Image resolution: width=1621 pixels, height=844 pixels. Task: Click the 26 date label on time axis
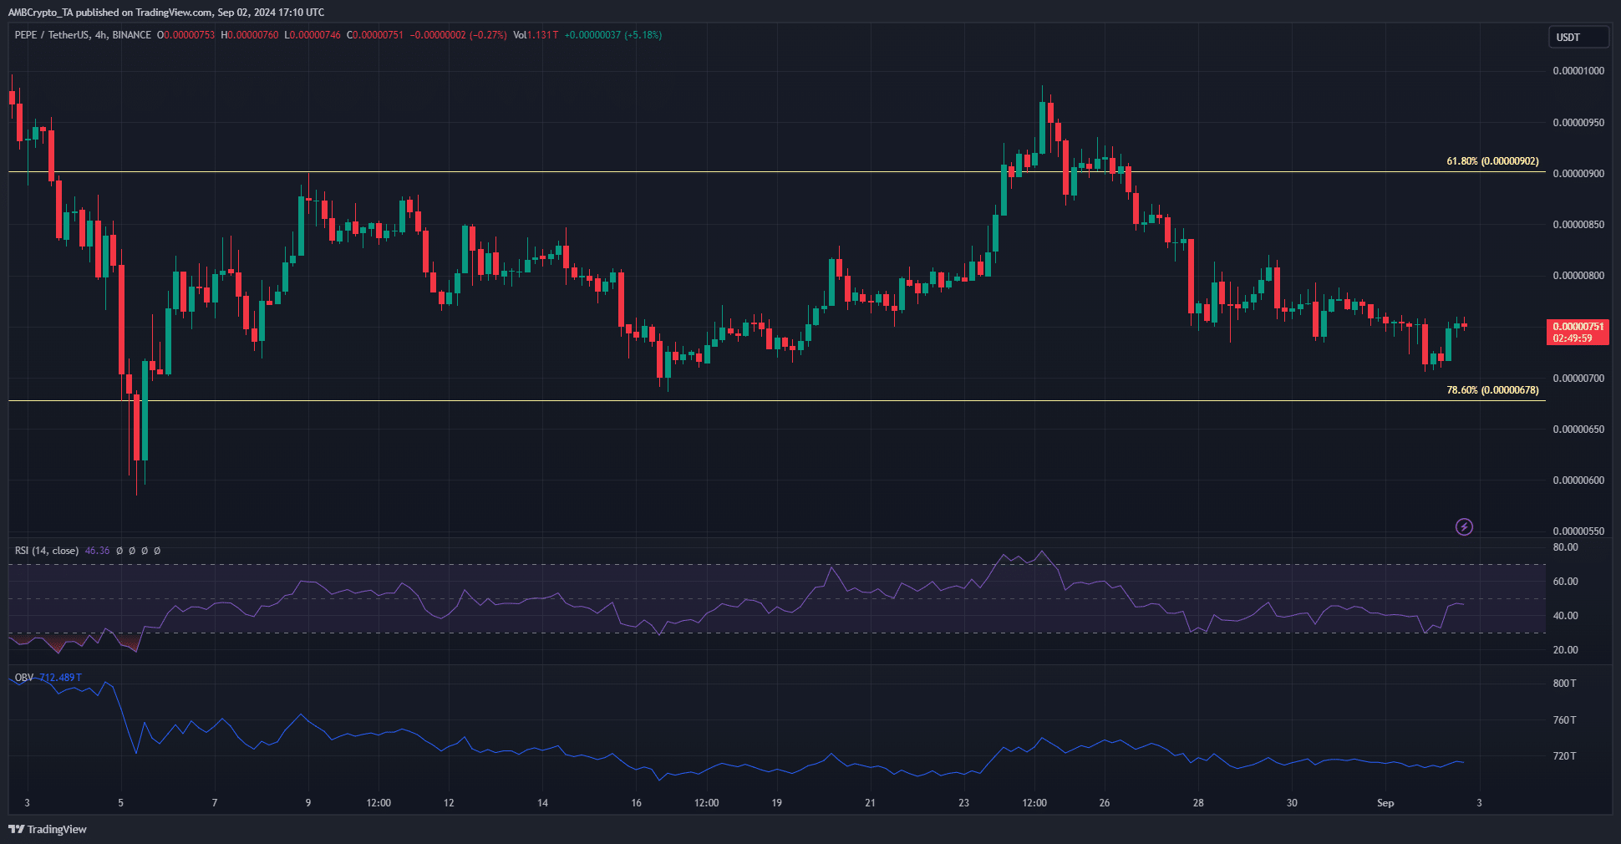[1105, 803]
